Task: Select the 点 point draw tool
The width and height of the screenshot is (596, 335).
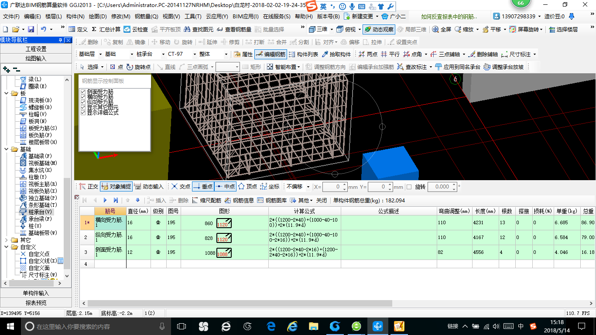Action: tap(116, 67)
